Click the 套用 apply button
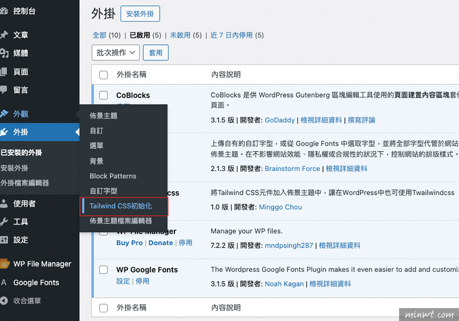 (156, 53)
